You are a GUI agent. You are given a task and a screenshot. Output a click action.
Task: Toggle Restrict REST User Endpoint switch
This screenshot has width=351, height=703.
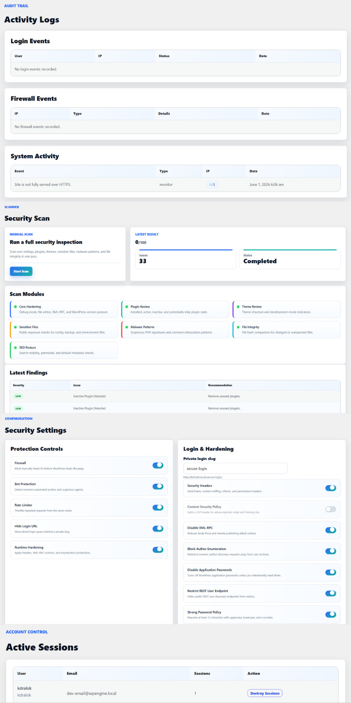[331, 593]
